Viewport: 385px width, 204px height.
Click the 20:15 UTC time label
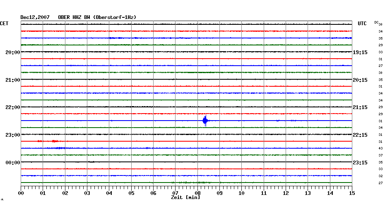360,80
